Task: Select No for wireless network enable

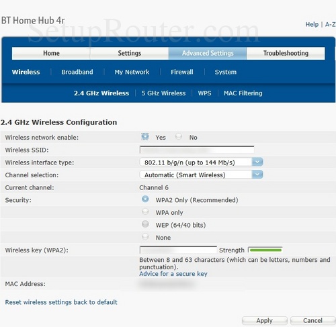Action: click(x=179, y=136)
